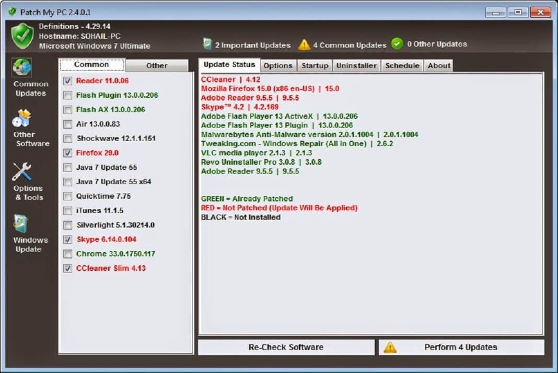Uncheck the Reader 11.0.06 update
This screenshot has width=558, height=373.
67,81
